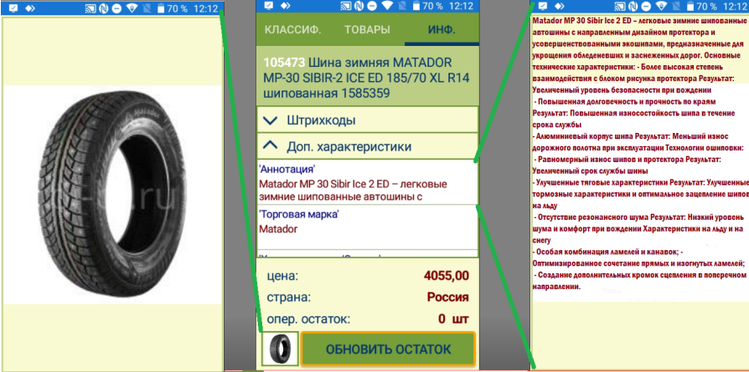This screenshot has width=749, height=372.
Task: Tap the sync arrows icon in the image screen status bar
Action: (29, 8)
